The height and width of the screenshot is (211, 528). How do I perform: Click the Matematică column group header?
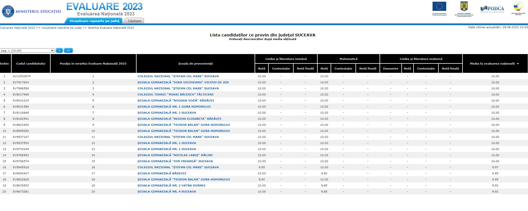pyautogui.click(x=349, y=59)
